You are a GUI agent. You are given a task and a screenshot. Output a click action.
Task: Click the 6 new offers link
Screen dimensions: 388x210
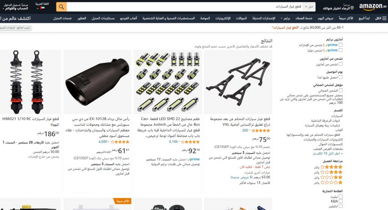pyautogui.click(x=241, y=177)
